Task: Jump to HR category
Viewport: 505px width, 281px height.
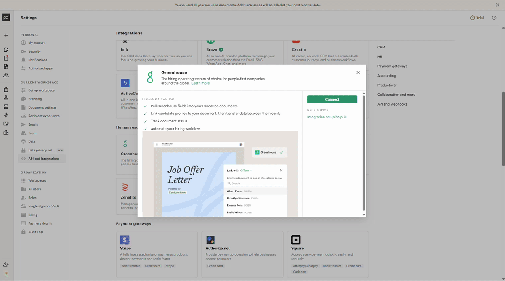Action: point(380,57)
